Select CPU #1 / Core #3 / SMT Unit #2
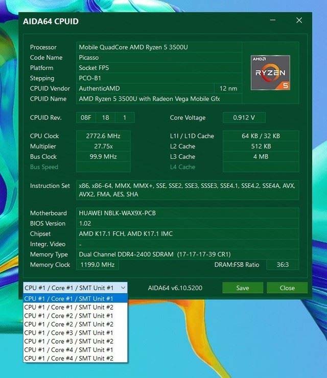327x378 pixels. click(x=75, y=341)
